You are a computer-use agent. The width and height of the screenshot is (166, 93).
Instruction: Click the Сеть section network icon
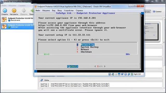pyautogui.click(x=42, y=80)
